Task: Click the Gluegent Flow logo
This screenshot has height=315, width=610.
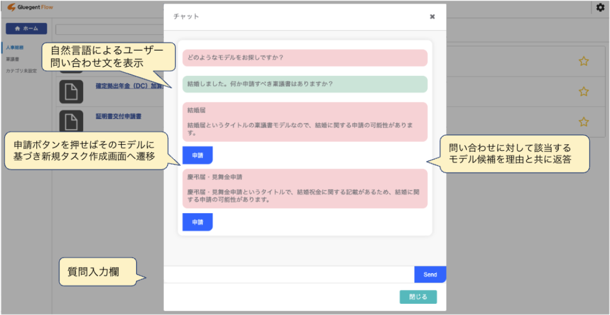Action: click(x=31, y=8)
